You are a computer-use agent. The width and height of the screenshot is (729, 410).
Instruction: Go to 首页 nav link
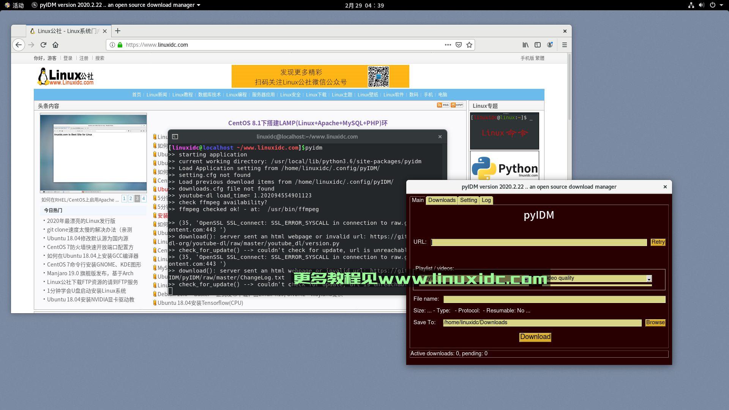pos(137,95)
